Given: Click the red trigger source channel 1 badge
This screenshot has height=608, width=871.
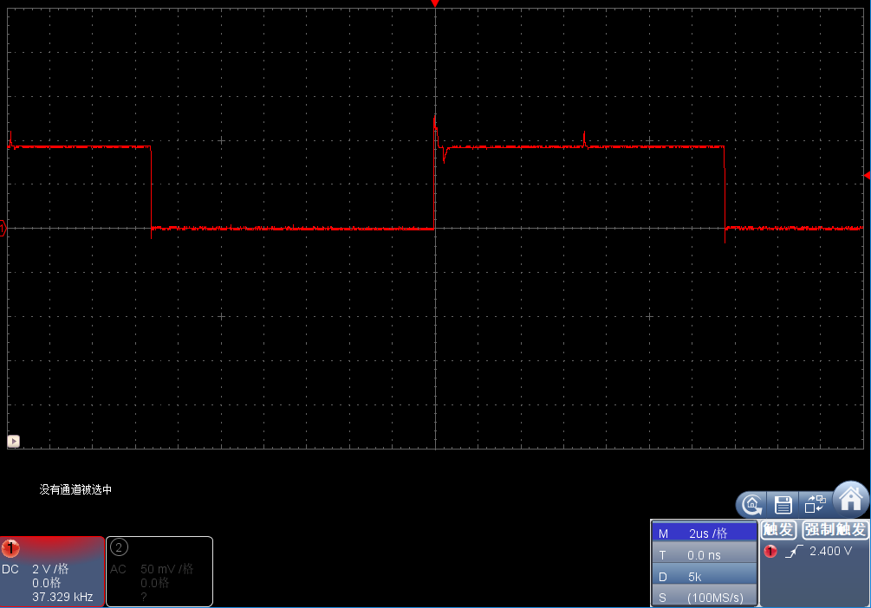Looking at the screenshot, I should (x=770, y=551).
